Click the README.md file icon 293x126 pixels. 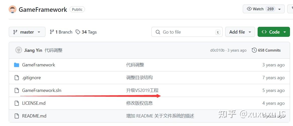(17, 116)
